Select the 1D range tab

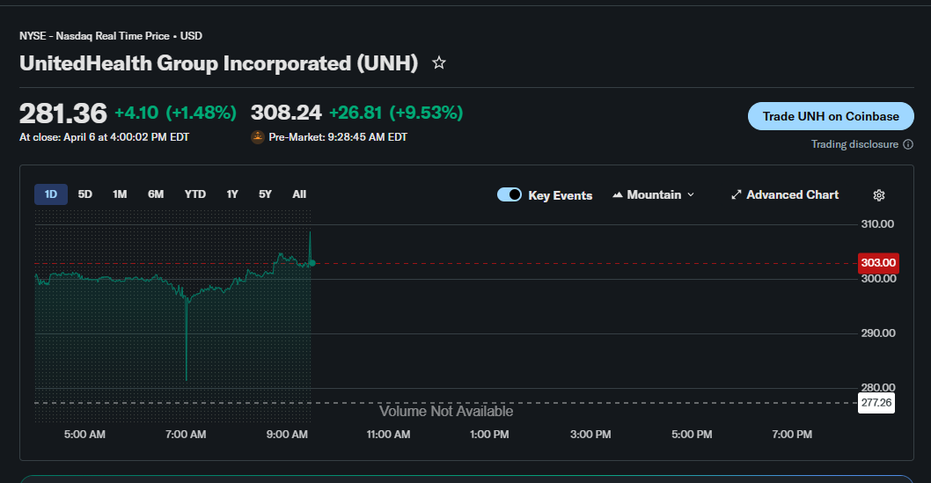click(51, 194)
